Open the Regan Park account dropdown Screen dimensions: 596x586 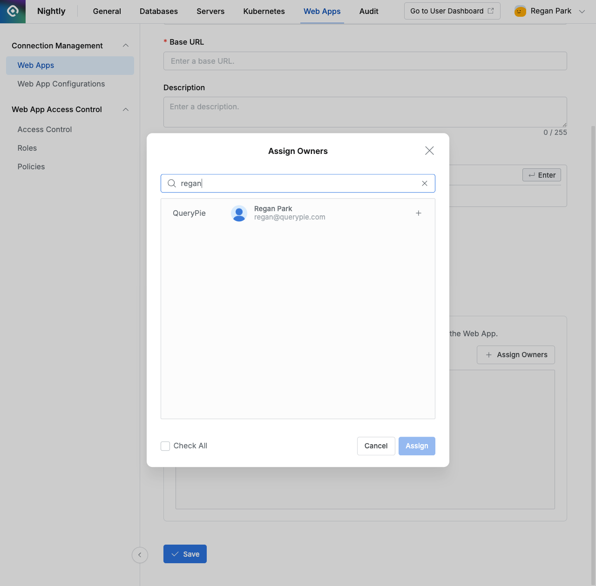click(x=582, y=11)
